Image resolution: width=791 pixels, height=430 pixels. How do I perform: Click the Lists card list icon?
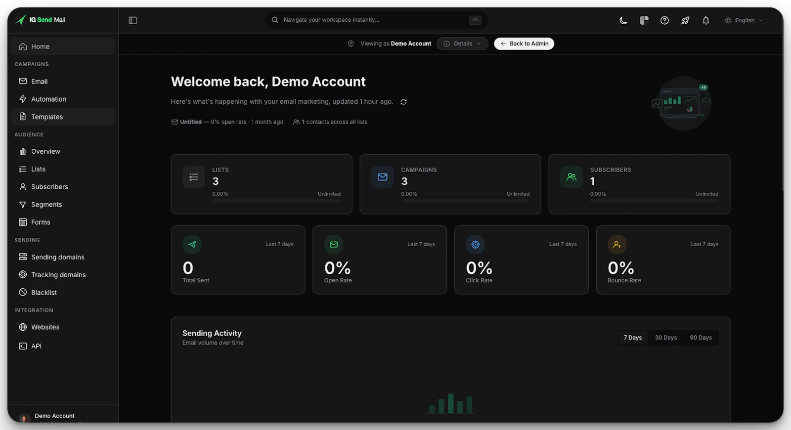pyautogui.click(x=194, y=177)
